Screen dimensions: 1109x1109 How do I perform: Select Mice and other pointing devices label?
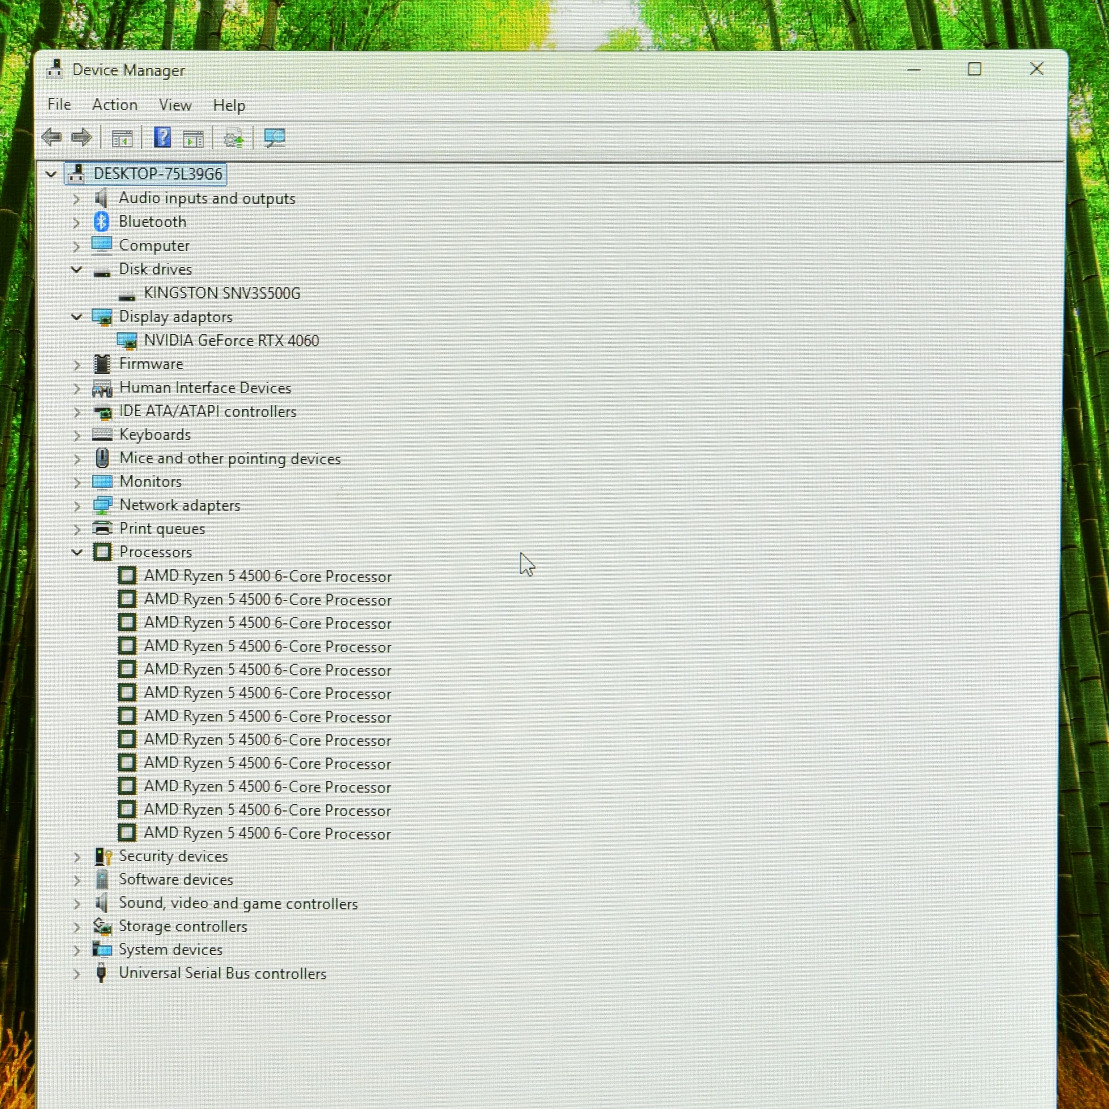pos(230,458)
